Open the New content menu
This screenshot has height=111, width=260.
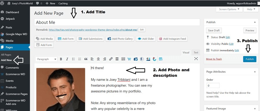click(x=50, y=3)
